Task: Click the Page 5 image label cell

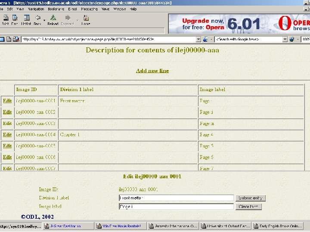Action: [x=251, y=146]
